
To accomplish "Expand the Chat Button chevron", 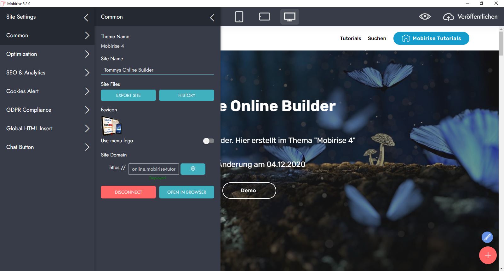I will point(87,147).
